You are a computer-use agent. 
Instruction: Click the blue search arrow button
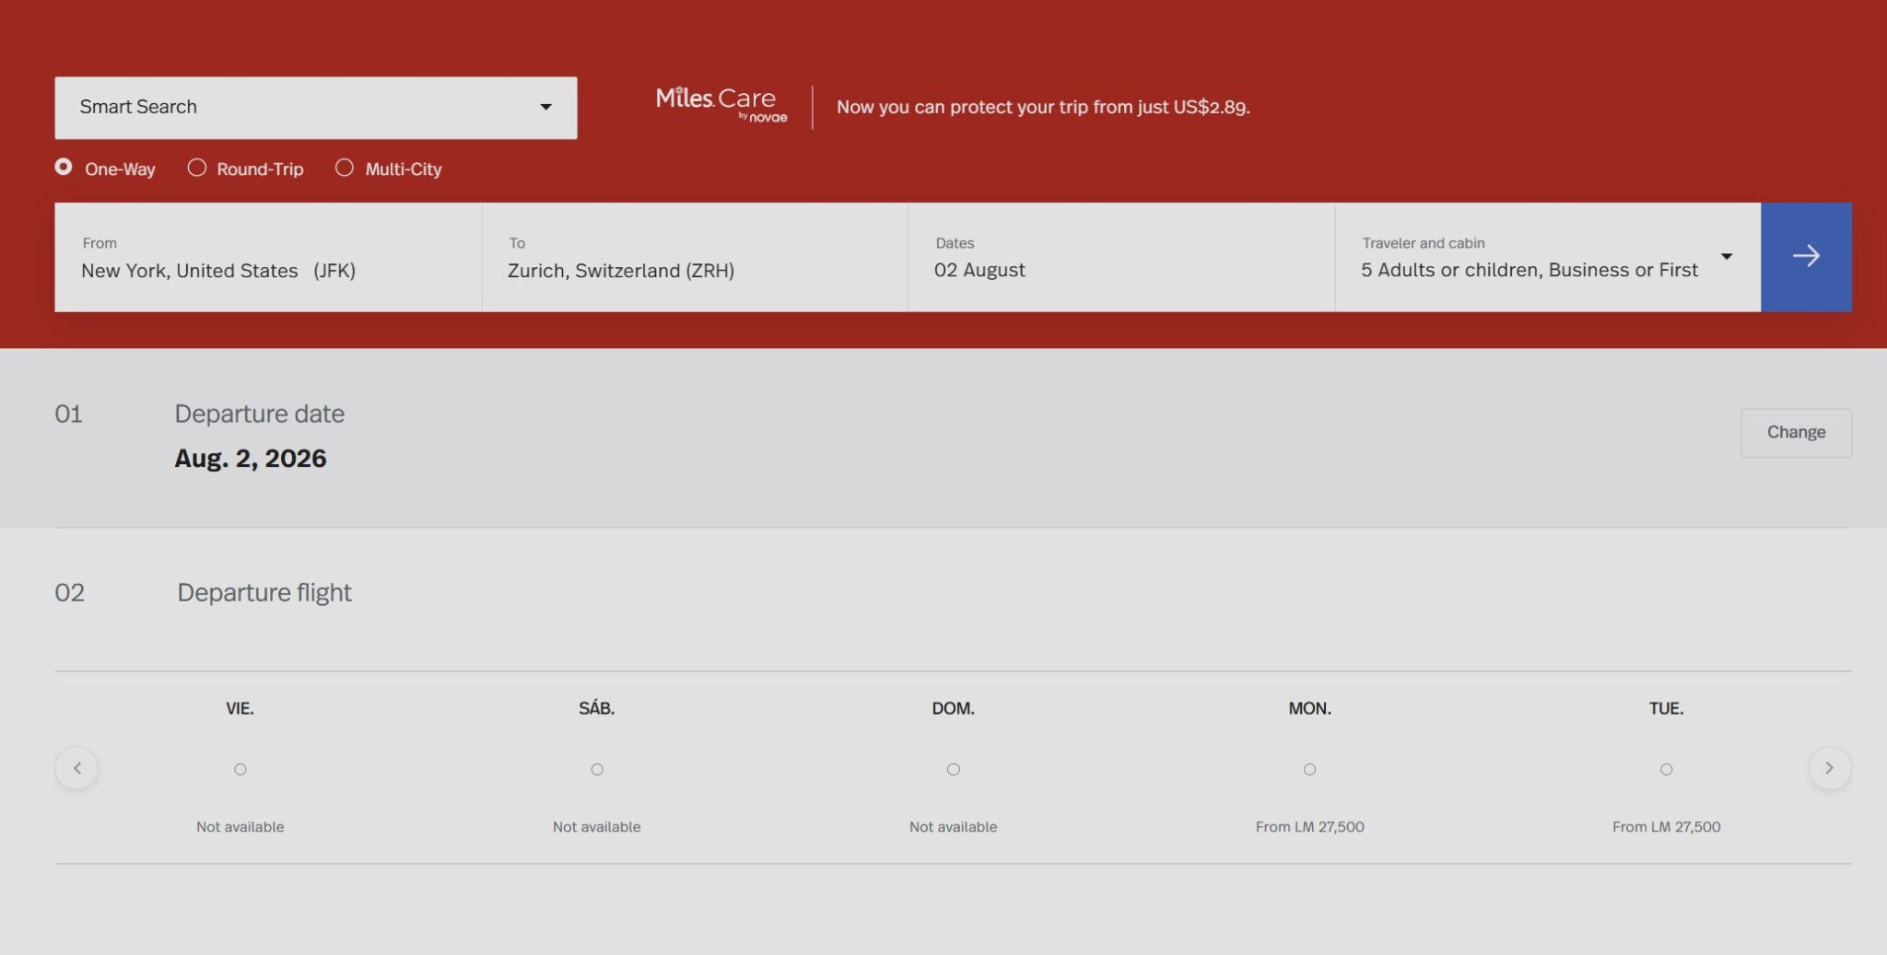point(1805,257)
